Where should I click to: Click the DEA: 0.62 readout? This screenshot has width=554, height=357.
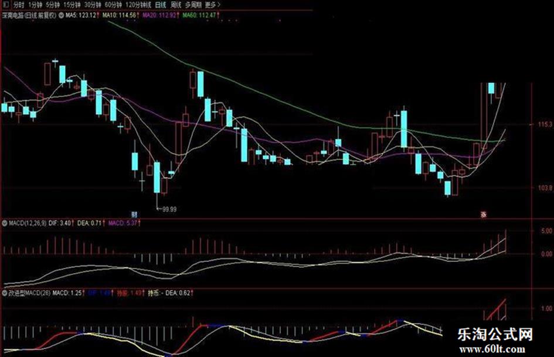tap(178, 293)
